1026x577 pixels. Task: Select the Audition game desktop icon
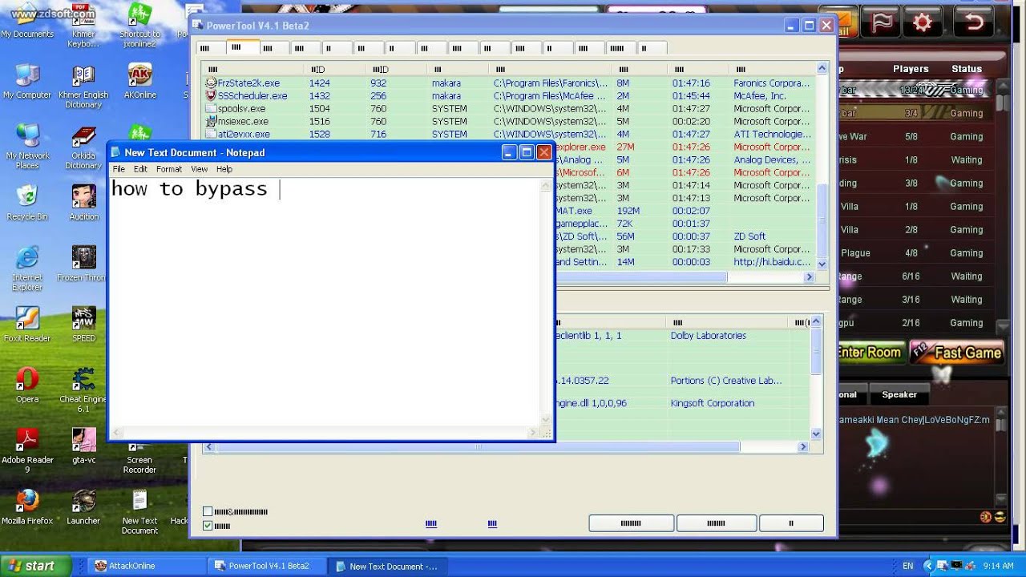point(83,204)
